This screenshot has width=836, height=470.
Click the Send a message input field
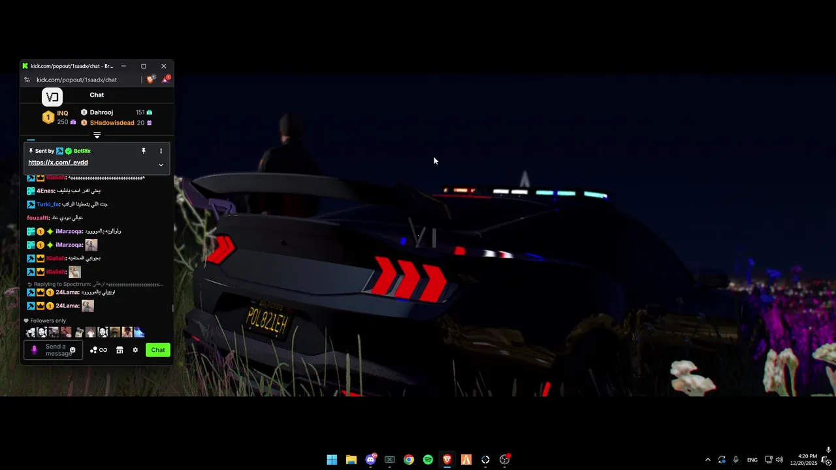click(x=53, y=350)
